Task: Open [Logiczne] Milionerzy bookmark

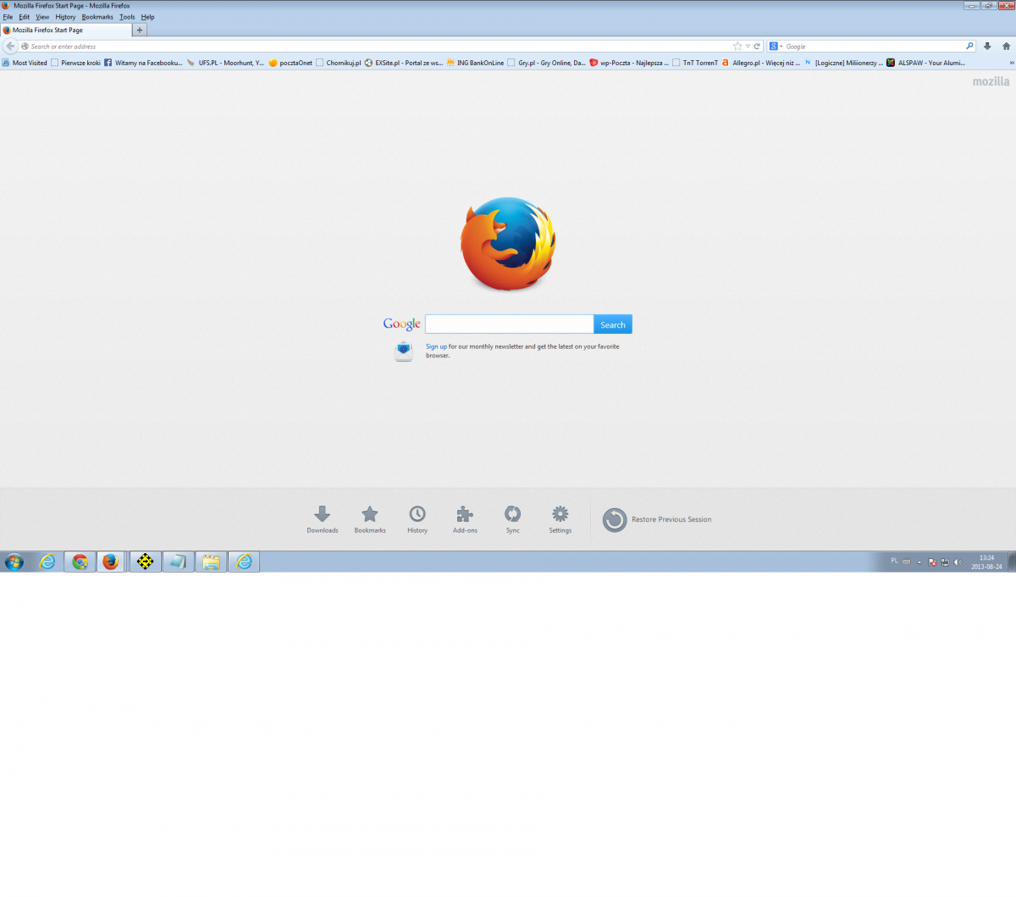Action: pyautogui.click(x=843, y=63)
